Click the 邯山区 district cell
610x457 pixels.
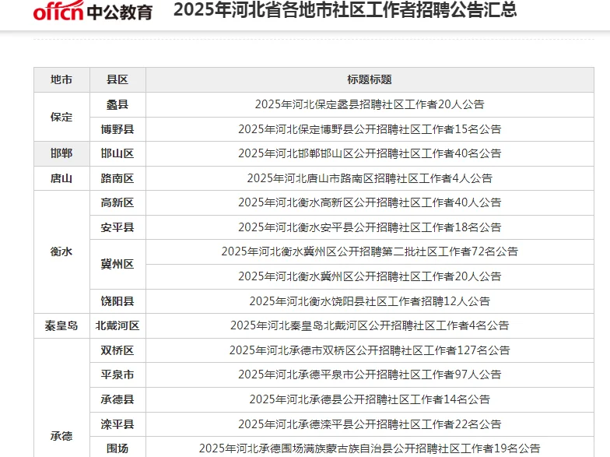(117, 153)
